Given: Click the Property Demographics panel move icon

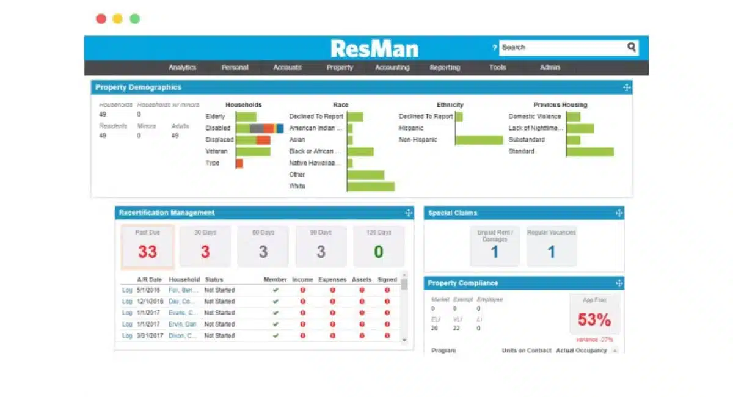Looking at the screenshot, I should 626,87.
